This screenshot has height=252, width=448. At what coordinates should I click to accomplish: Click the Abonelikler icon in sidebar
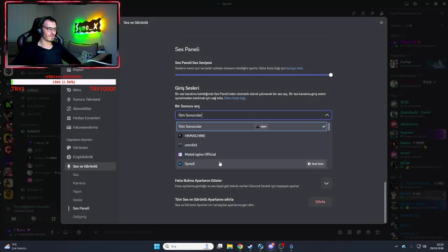(x=69, y=109)
